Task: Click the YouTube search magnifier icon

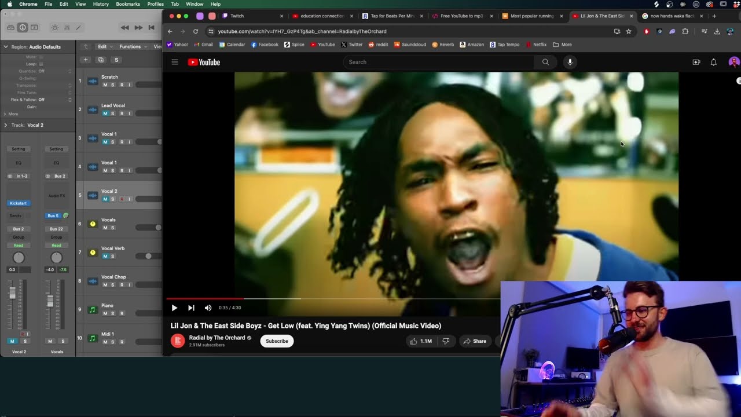Action: point(545,62)
